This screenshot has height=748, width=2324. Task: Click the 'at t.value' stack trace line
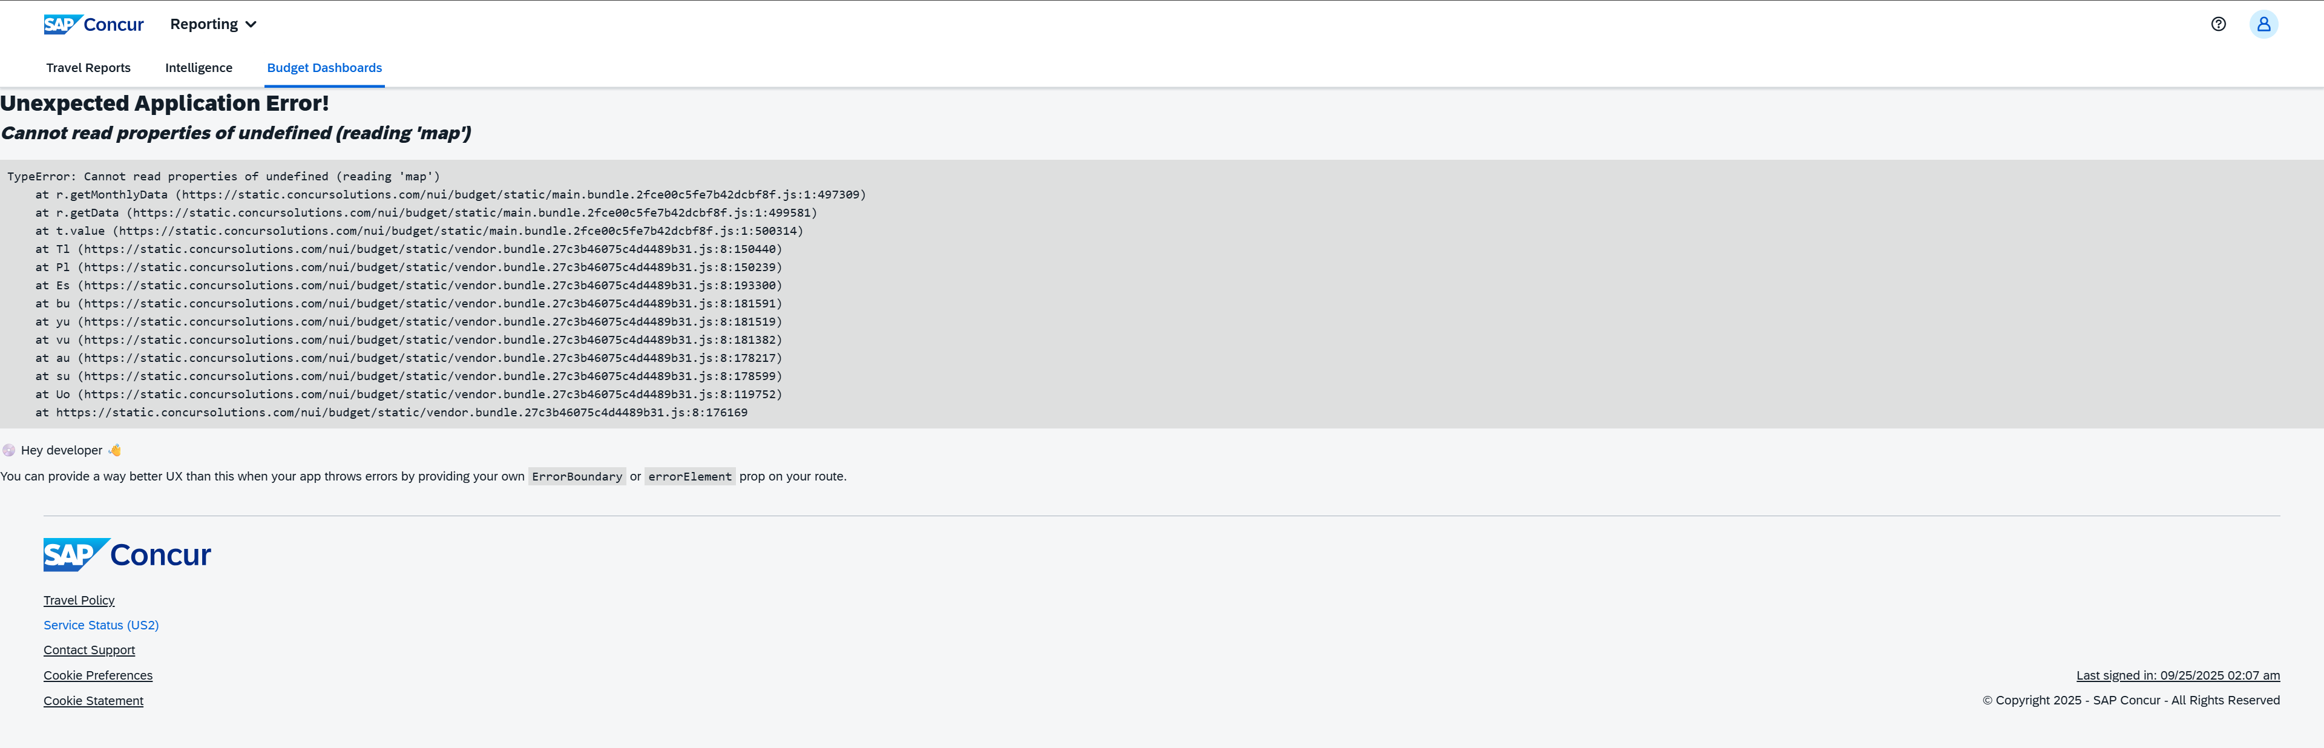pos(419,231)
